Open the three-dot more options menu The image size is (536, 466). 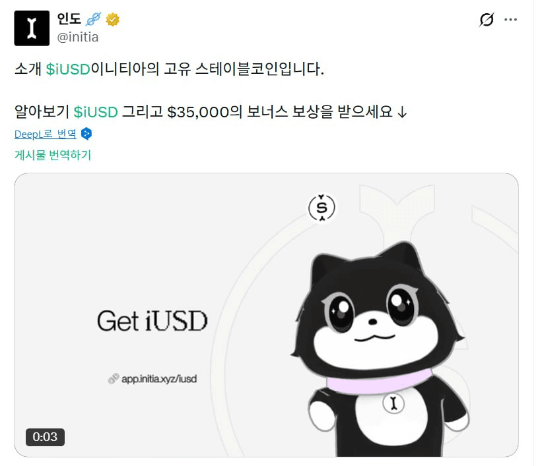tap(511, 20)
